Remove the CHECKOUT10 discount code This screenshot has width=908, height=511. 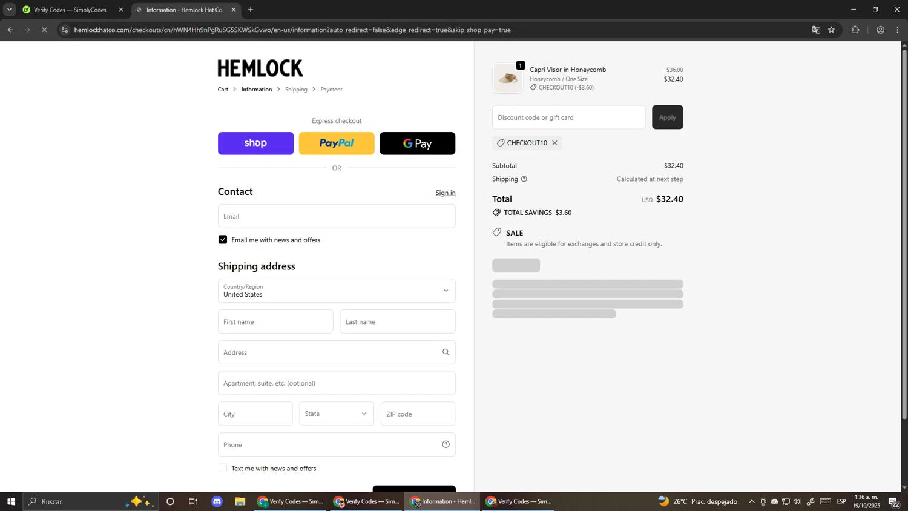coord(554,143)
